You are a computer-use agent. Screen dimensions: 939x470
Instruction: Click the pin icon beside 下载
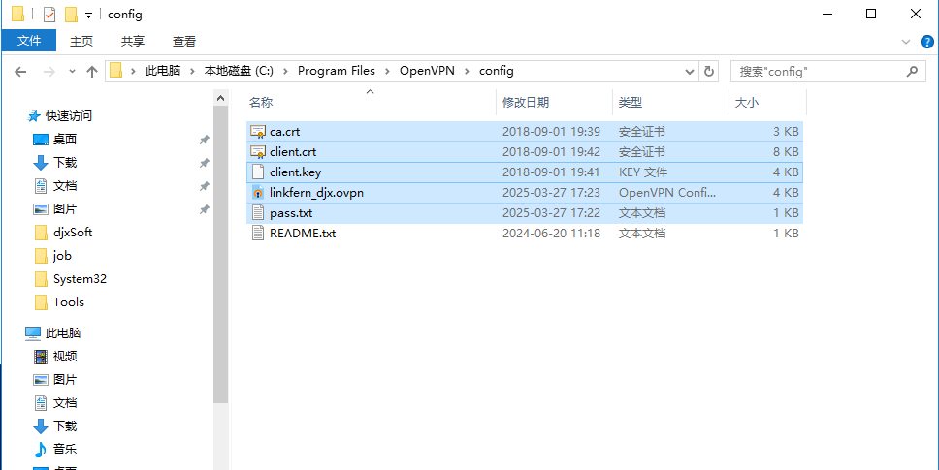point(205,163)
